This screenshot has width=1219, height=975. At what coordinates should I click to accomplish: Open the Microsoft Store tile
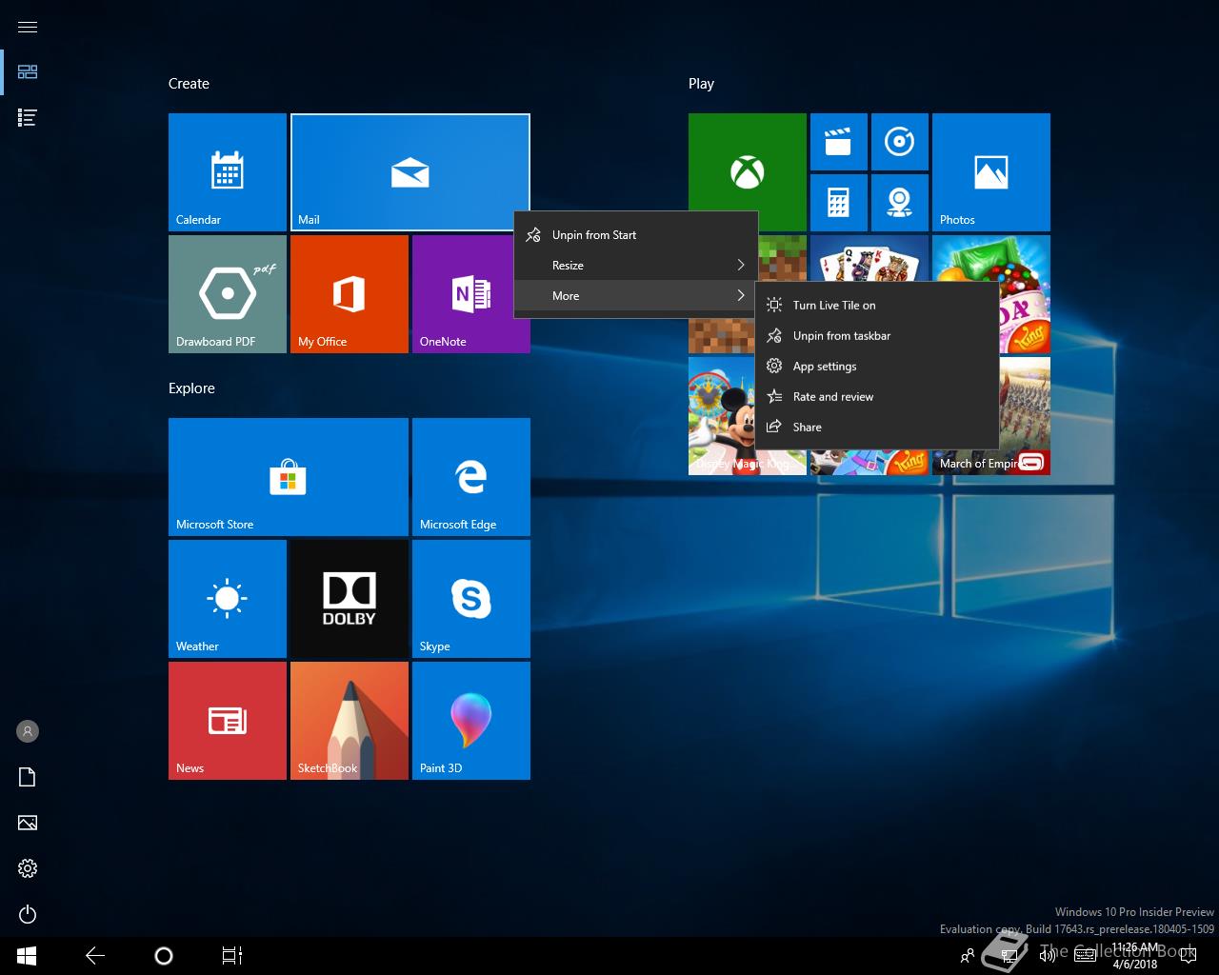click(289, 477)
